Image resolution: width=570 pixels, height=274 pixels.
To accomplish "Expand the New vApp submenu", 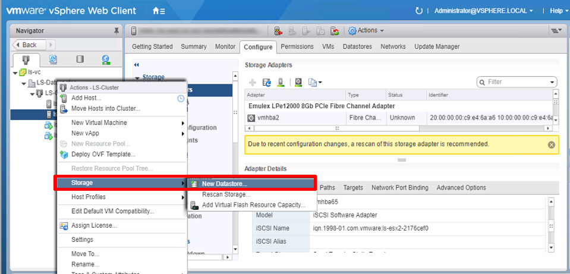I will pos(183,134).
